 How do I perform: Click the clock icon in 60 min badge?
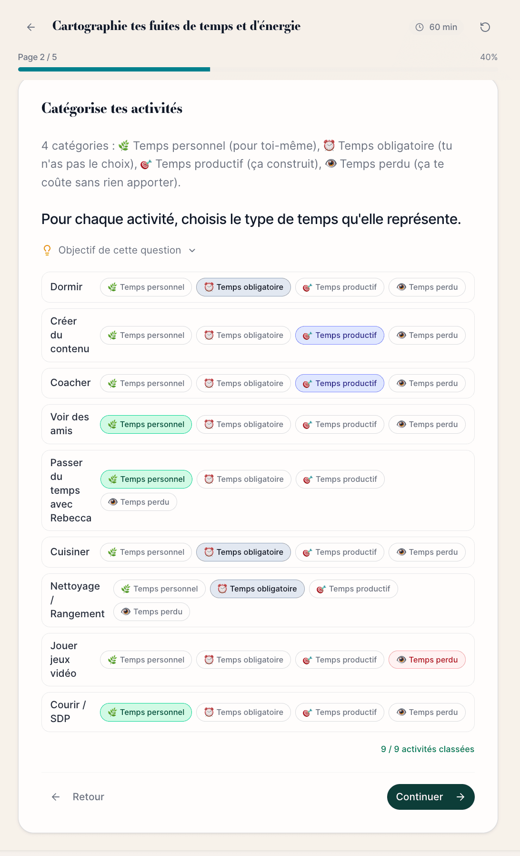click(420, 27)
